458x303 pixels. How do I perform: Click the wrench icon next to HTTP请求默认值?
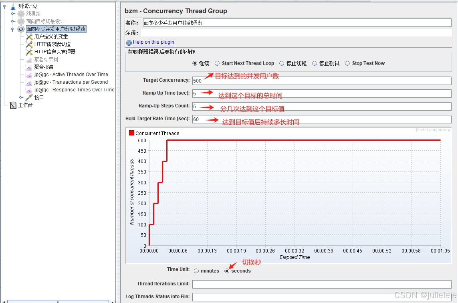(29, 44)
